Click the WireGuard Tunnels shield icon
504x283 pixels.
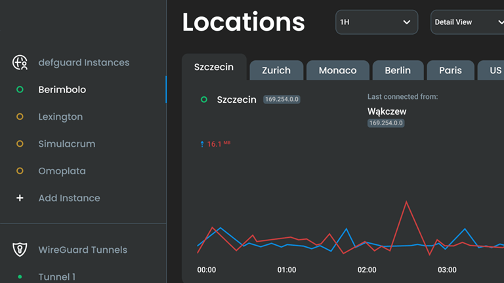[20, 250]
